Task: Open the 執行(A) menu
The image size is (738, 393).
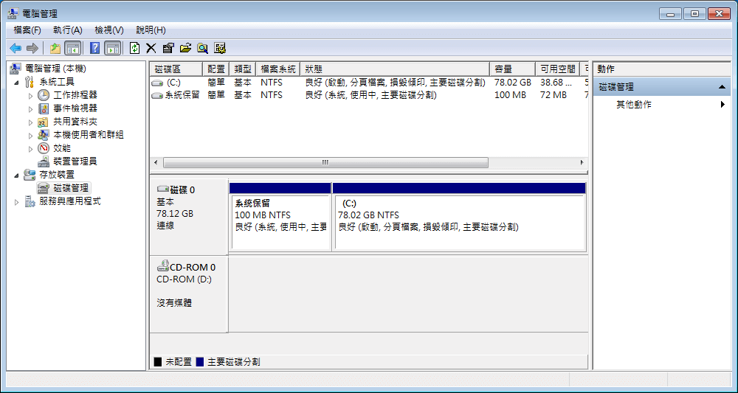Action: click(67, 30)
